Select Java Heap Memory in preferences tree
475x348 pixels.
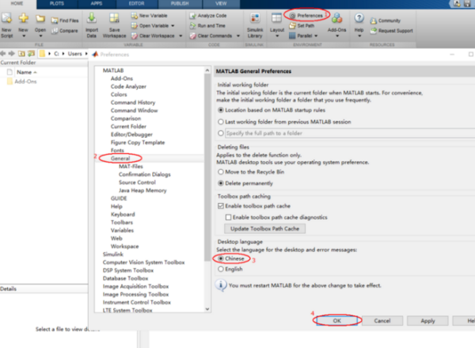142,190
